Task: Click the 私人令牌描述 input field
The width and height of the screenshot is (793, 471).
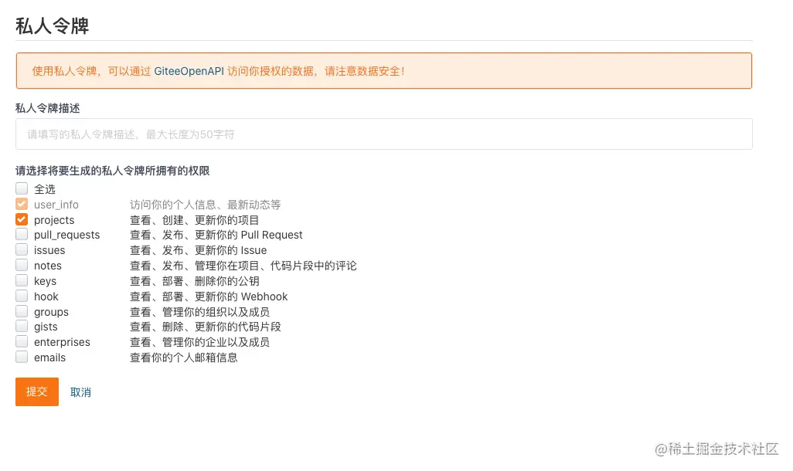Action: [x=309, y=134]
